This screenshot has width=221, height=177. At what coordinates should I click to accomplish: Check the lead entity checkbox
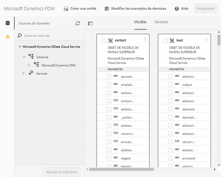point(165,41)
